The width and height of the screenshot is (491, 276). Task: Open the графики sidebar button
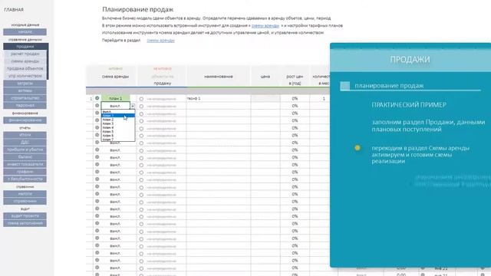[x=25, y=172]
